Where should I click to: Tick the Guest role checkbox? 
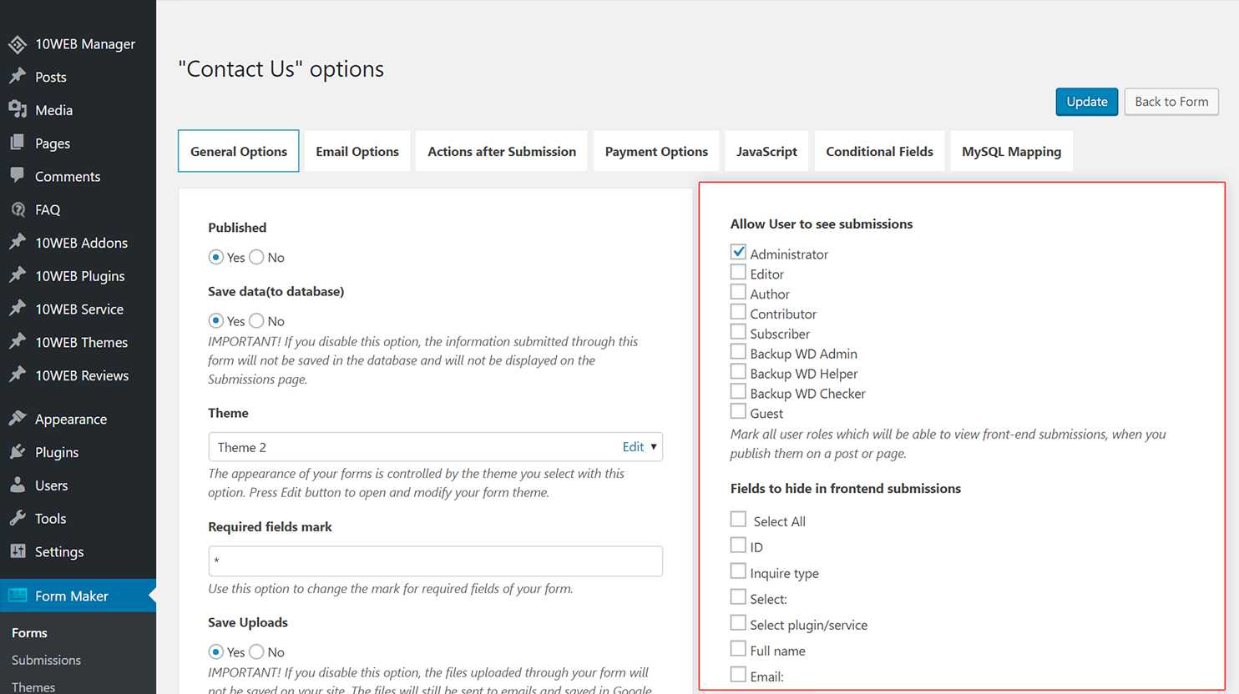pyautogui.click(x=738, y=411)
